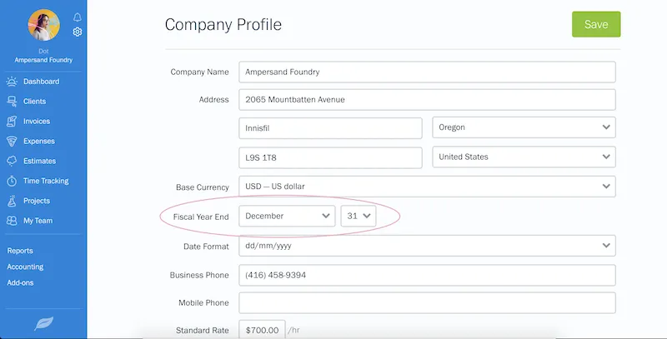Screen dimensions: 667x339
Task: Open the Fiscal Year End month dropdown
Action: pyautogui.click(x=287, y=216)
